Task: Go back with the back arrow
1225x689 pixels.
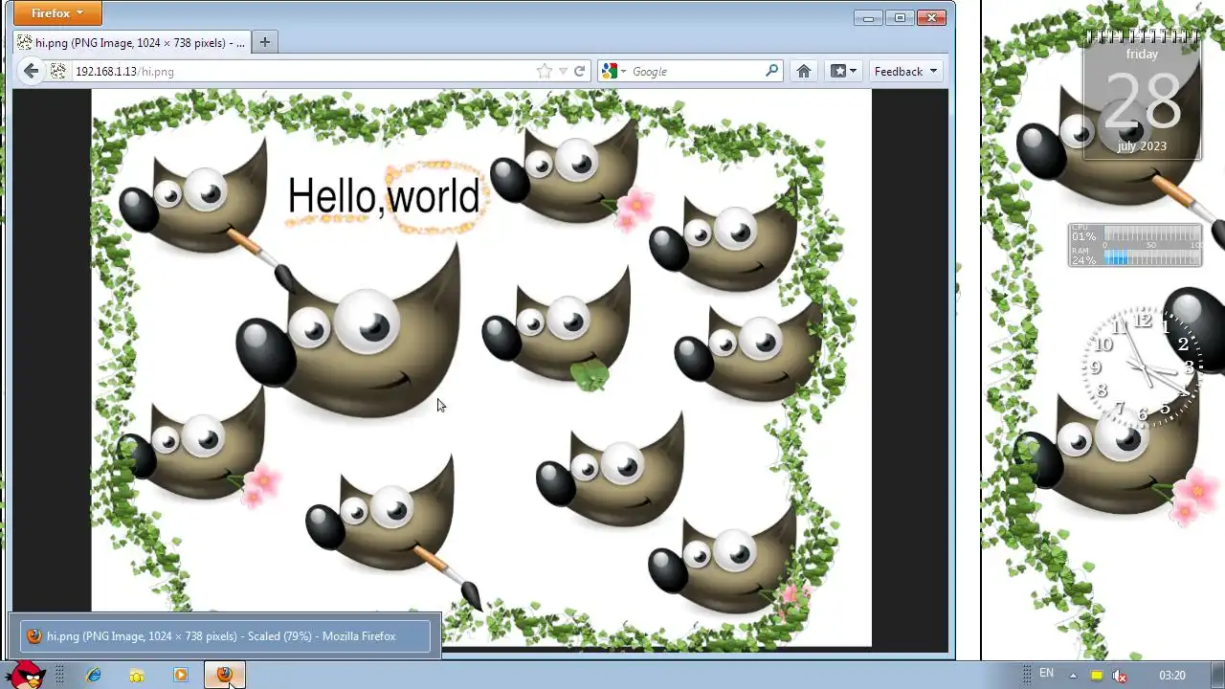Action: 32,71
